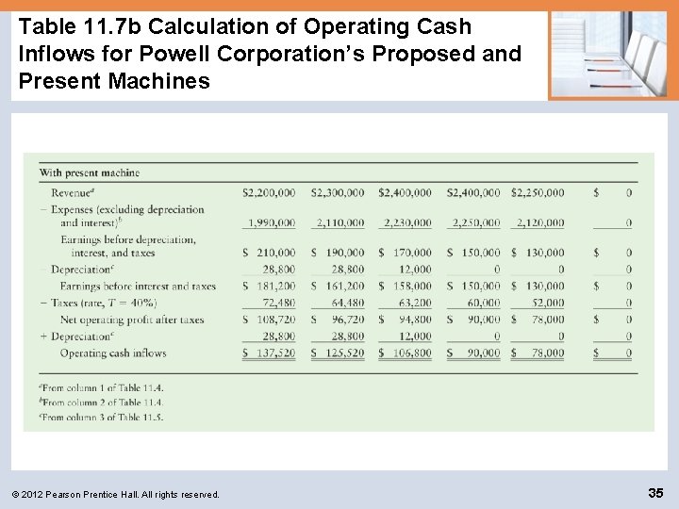The width and height of the screenshot is (679, 509).
Task: Click 'Earnings before depreciation,' label
Action: (128, 239)
